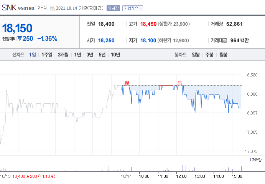This screenshot has width=265, height=184.
Task: Click the 2021.10.14 기준(장마감) date text
Action: 80,8
